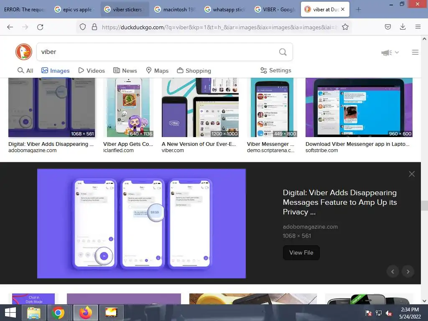Switch to the 'macintosh 198' tab
The width and height of the screenshot is (428, 321).
point(175,10)
